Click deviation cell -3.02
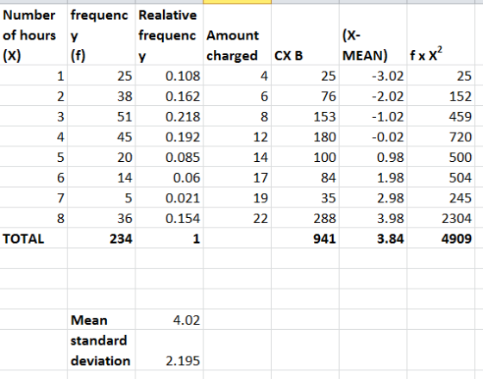The height and width of the screenshot is (379, 483). pos(373,76)
